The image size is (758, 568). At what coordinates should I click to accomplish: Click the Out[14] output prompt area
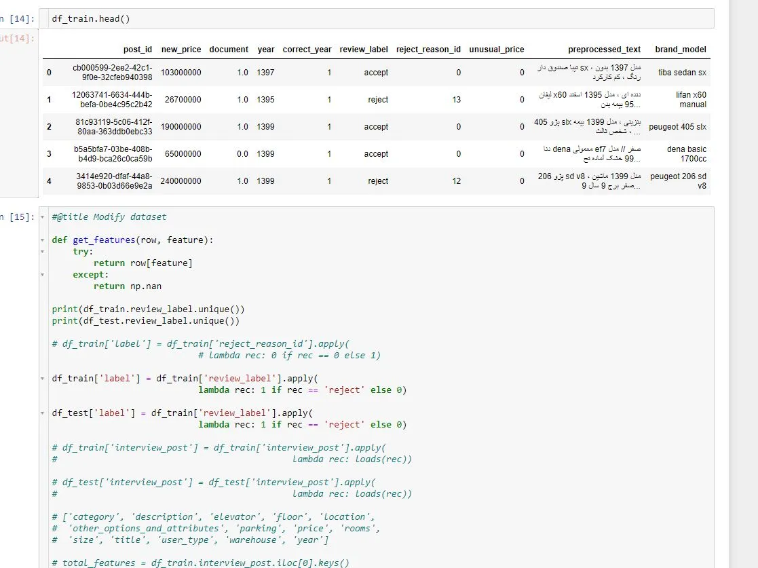(x=16, y=39)
